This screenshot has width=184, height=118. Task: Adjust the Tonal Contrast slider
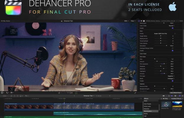[160, 41]
